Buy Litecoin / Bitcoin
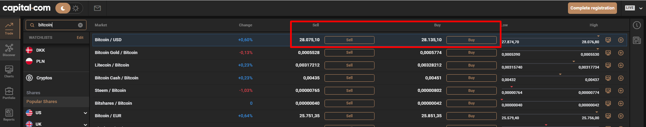 click(471, 65)
